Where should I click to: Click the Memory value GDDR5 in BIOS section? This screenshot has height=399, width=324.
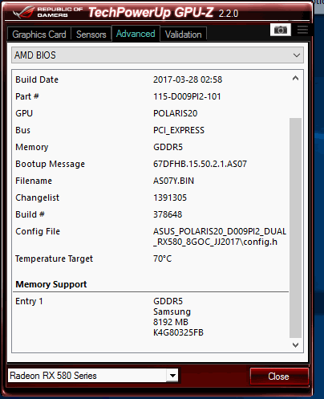pyautogui.click(x=168, y=147)
